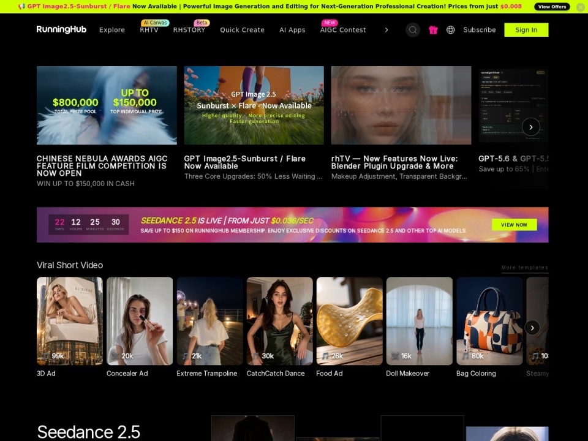
Task: Open the Chinese Nebula Awards prize pool image
Action: 107,105
